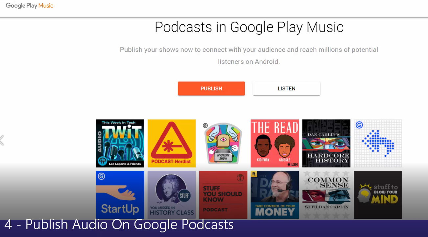Open Dan Carlin's Hardcore History cover

[326, 143]
